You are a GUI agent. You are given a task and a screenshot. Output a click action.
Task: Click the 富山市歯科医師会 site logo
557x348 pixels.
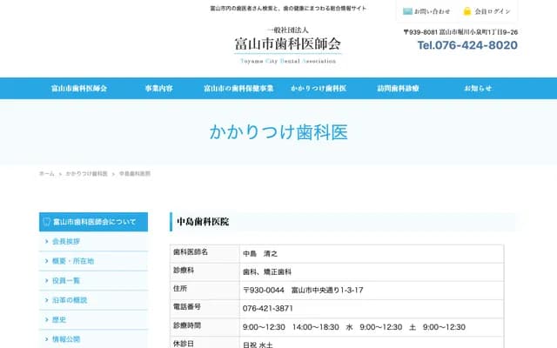287,43
